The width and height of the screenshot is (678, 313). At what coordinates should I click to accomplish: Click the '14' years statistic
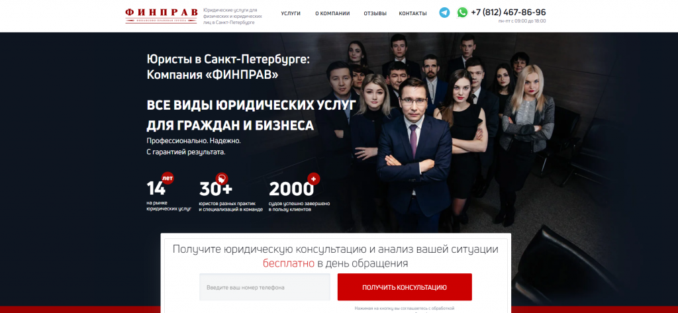(156, 189)
